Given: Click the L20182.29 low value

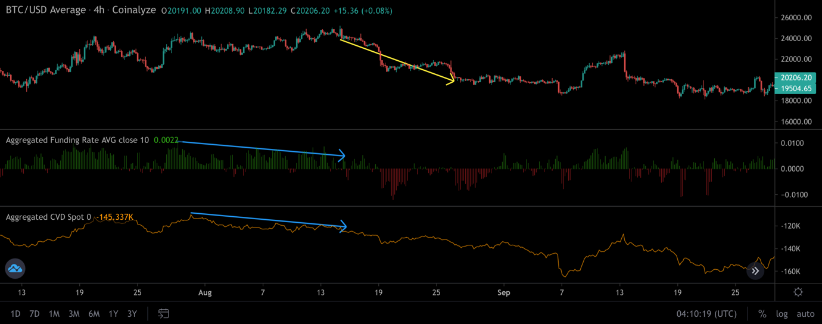Looking at the screenshot, I should 267,11.
